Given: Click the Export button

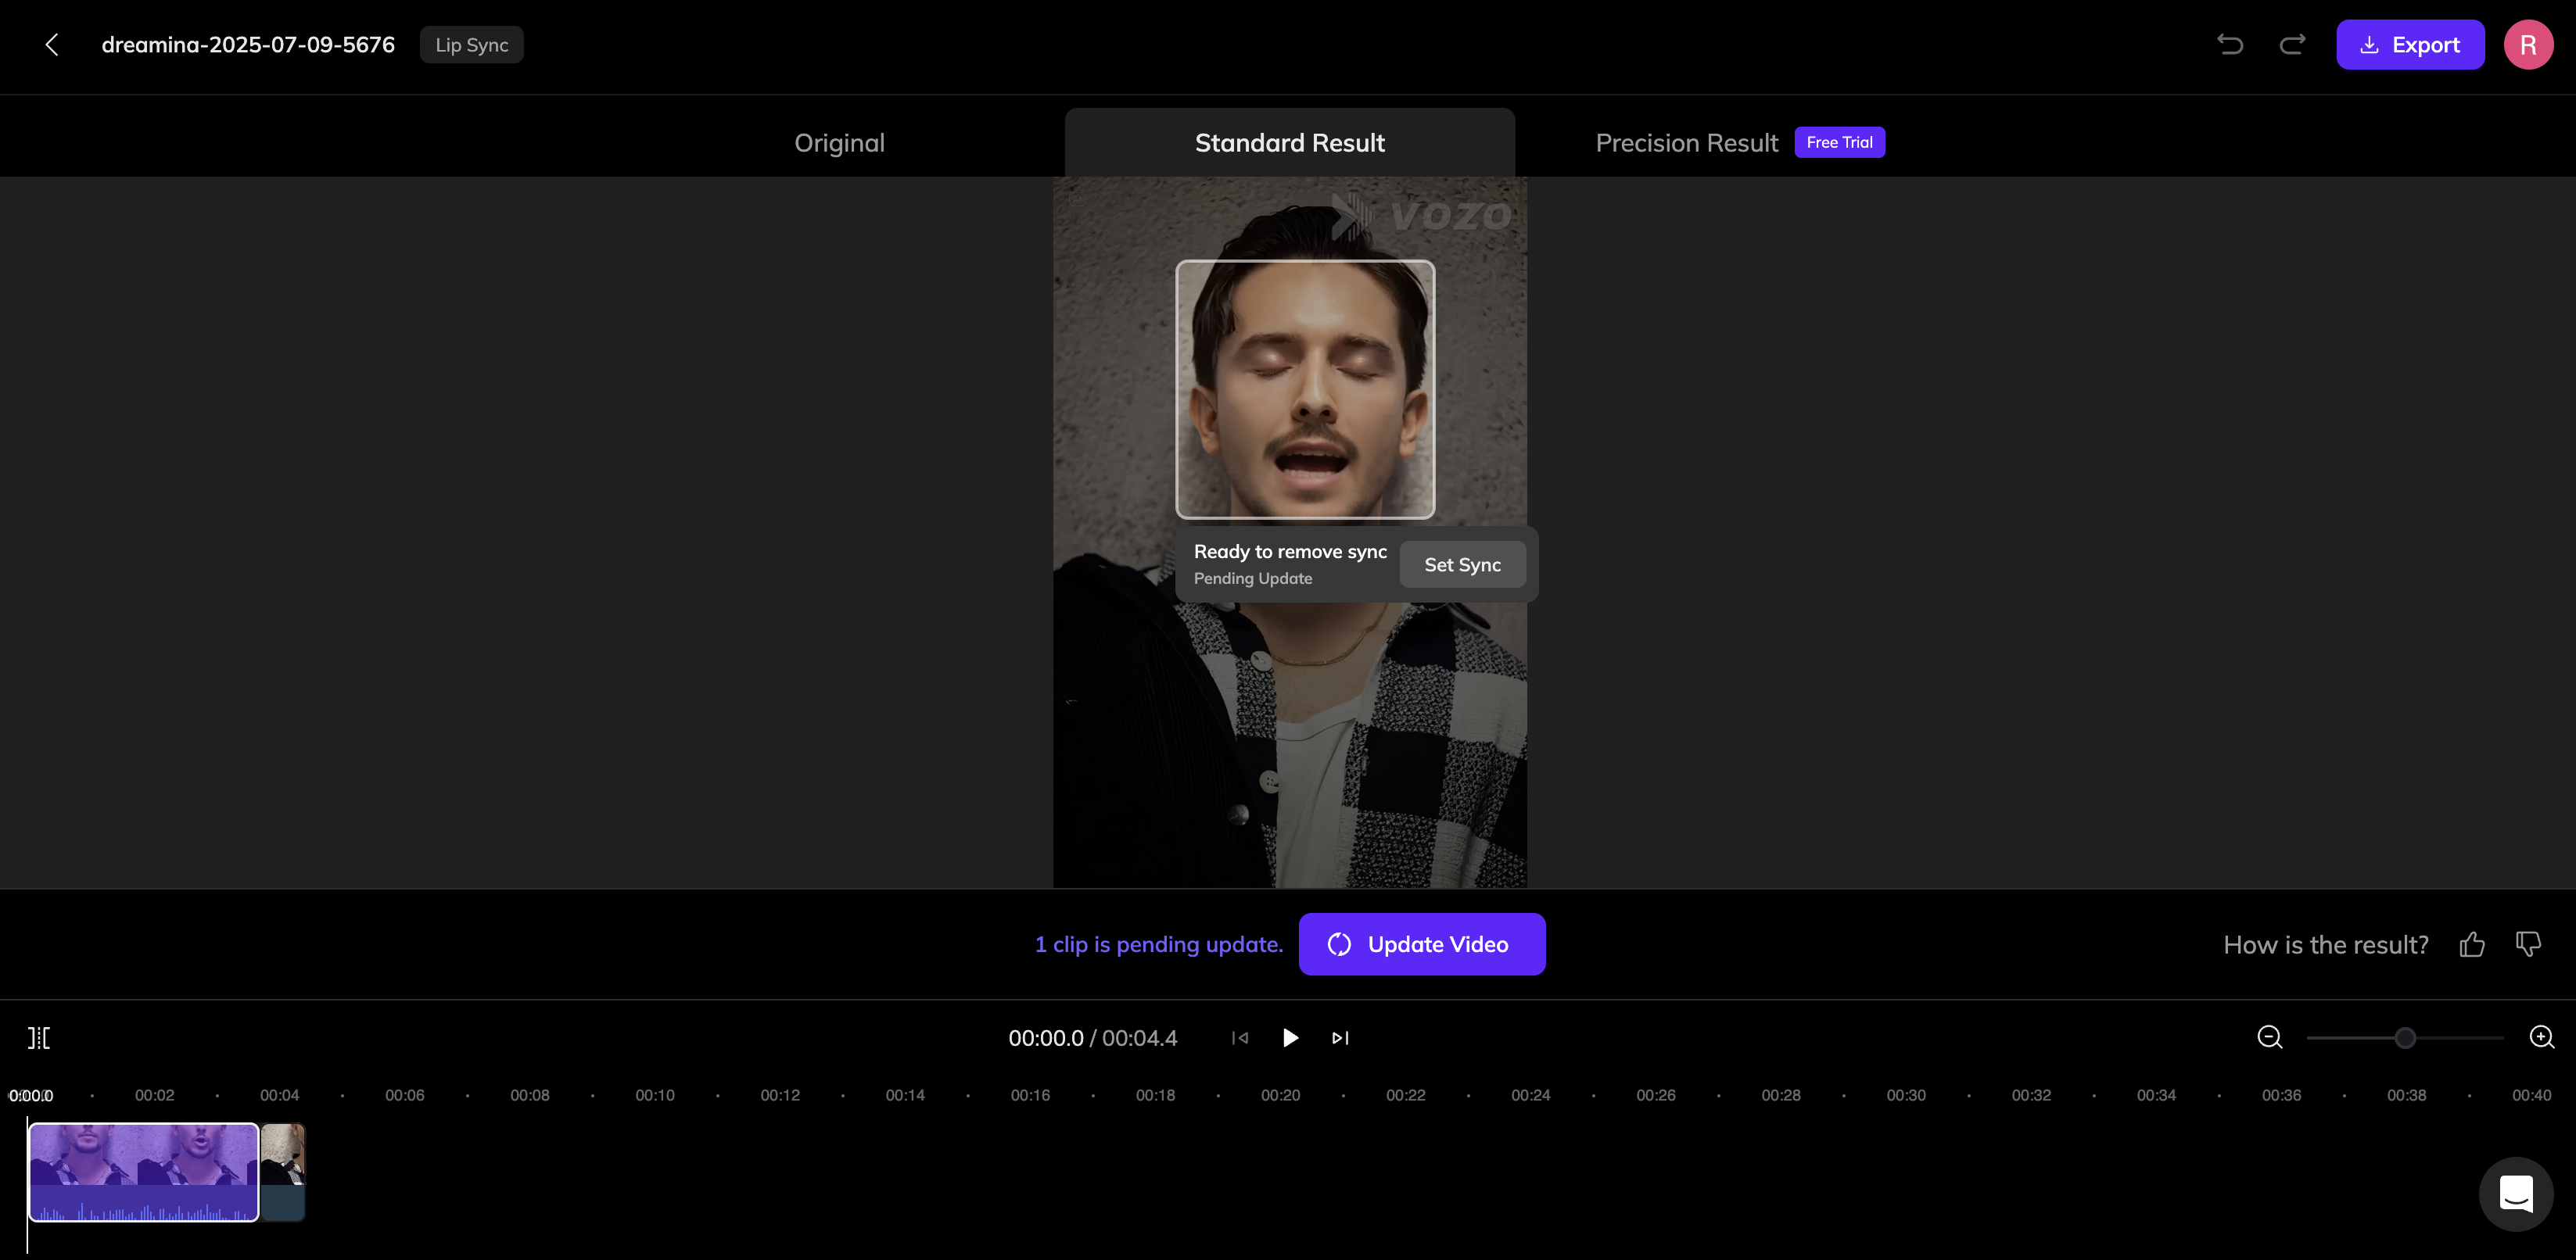Looking at the screenshot, I should (x=2410, y=45).
